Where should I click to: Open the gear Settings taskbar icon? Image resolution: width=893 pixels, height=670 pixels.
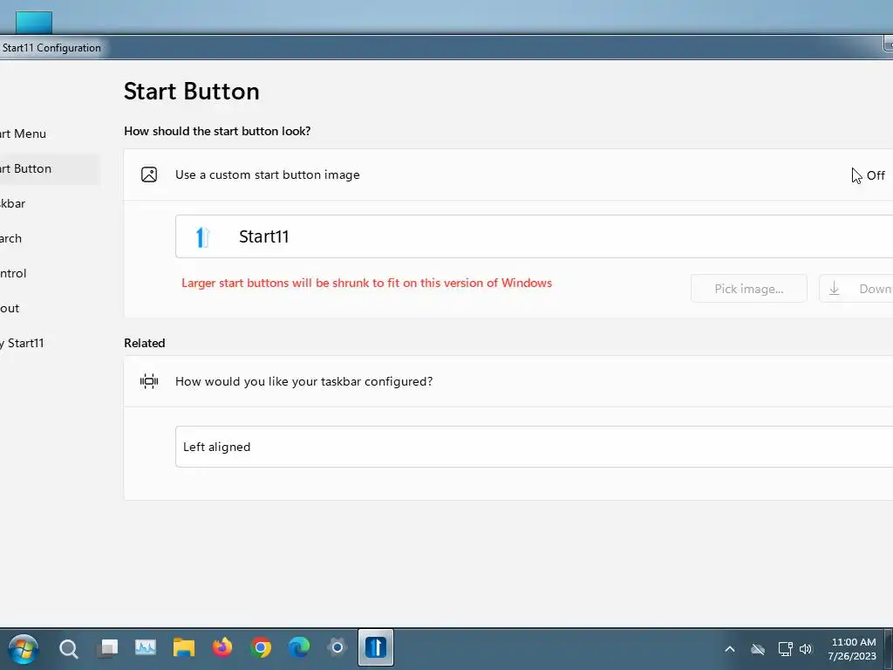[337, 648]
